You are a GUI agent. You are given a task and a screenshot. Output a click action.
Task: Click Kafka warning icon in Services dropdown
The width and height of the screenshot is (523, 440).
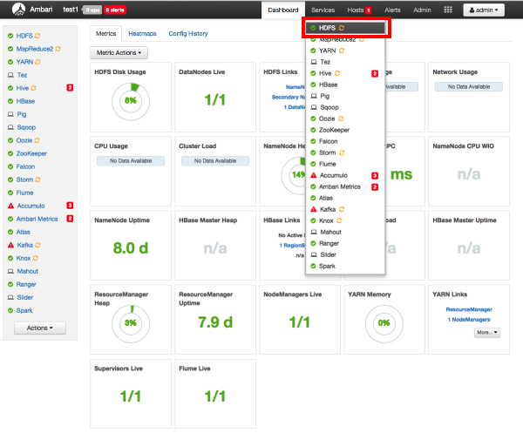coord(314,209)
